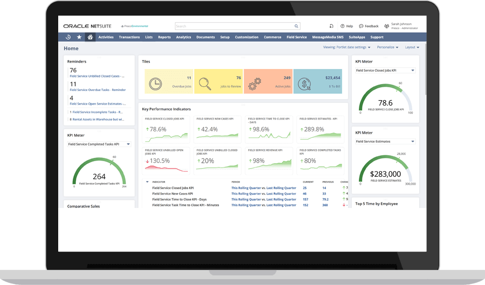
Task: Open Field Service Incomplete Tasks reminder
Action: pos(96,112)
